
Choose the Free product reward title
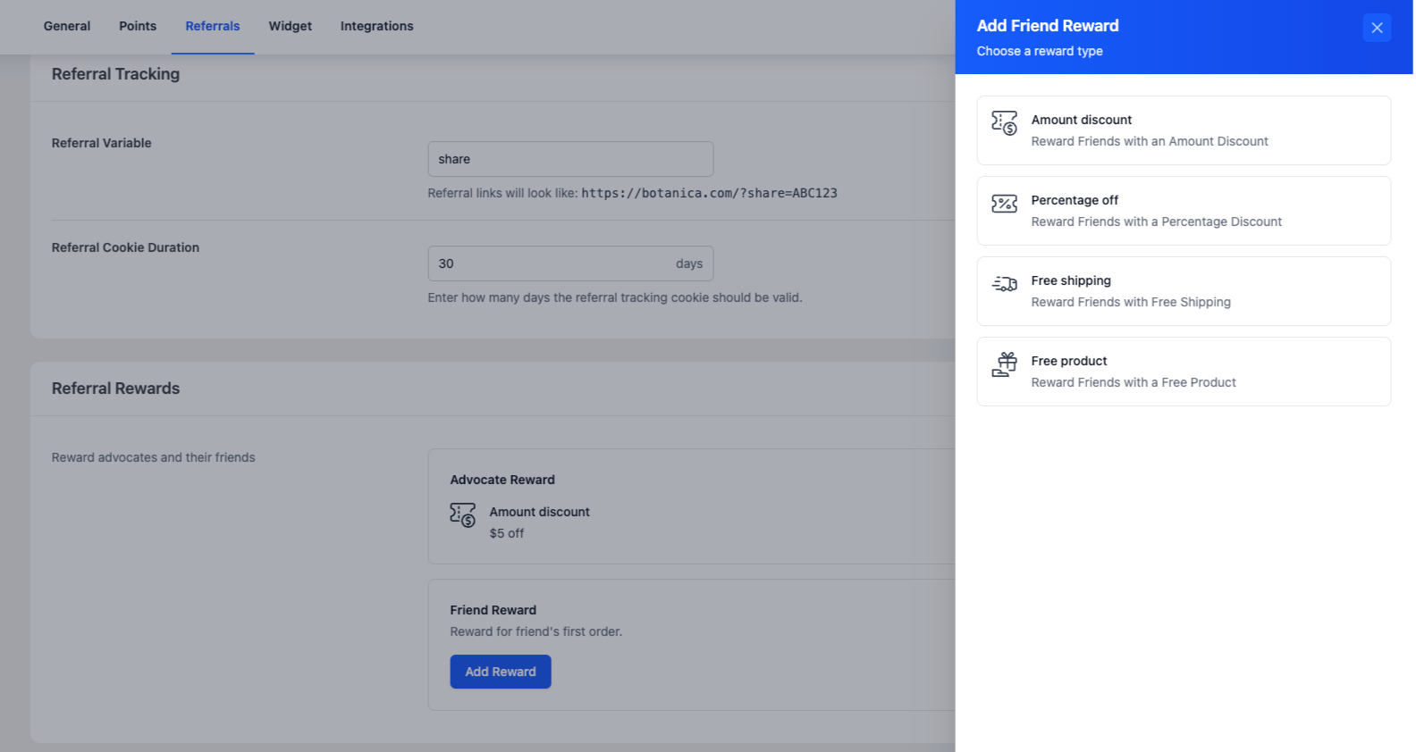[x=1069, y=361]
